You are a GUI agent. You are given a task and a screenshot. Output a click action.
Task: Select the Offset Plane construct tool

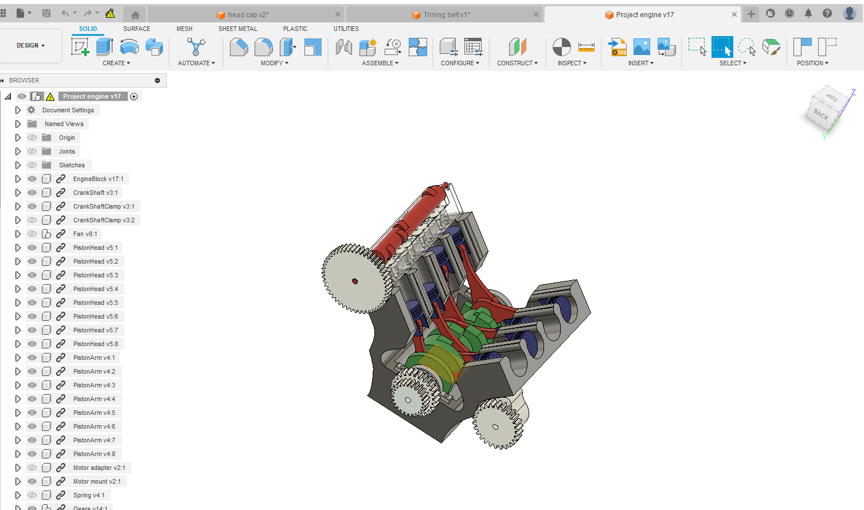(x=517, y=47)
